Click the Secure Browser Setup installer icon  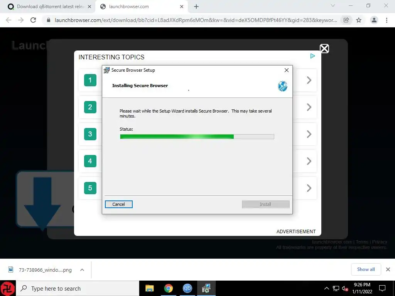pyautogui.click(x=106, y=70)
